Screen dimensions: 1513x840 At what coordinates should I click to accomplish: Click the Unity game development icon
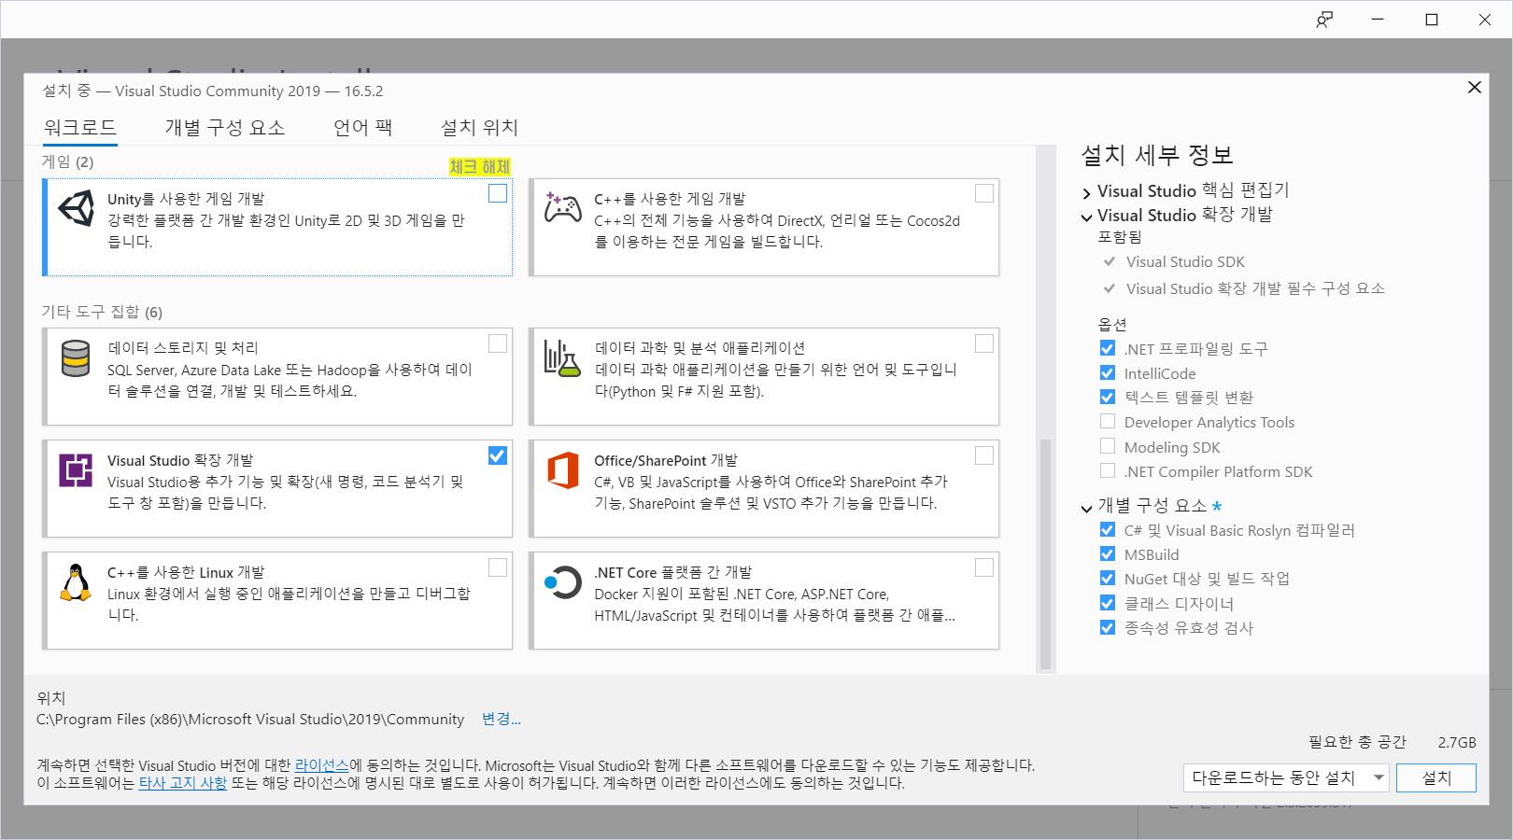point(76,208)
